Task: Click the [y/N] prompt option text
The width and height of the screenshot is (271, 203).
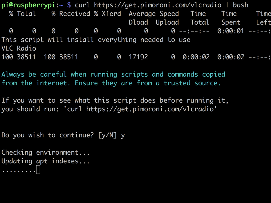Action: tap(107, 135)
